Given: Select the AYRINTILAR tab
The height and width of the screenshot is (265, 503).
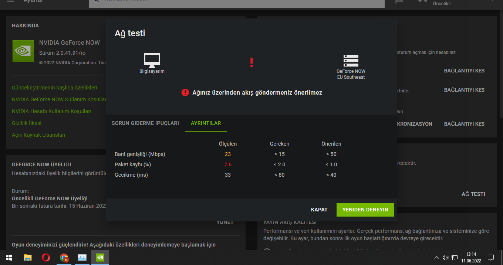Looking at the screenshot, I should click(x=206, y=123).
